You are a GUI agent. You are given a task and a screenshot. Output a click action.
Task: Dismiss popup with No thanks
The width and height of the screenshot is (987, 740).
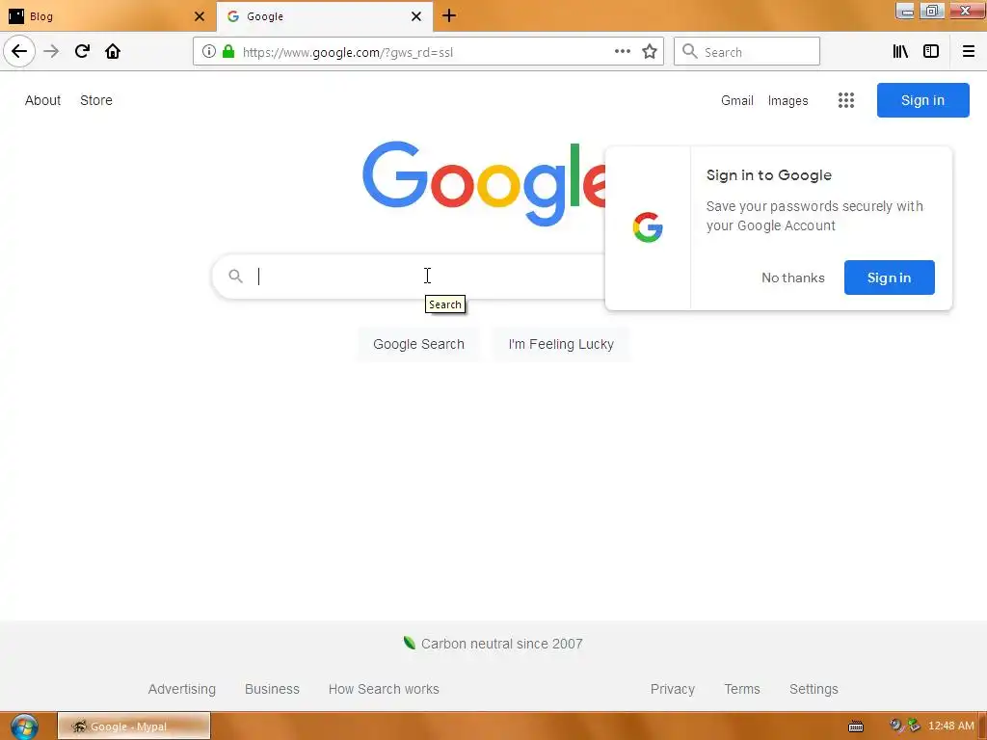pyautogui.click(x=792, y=277)
